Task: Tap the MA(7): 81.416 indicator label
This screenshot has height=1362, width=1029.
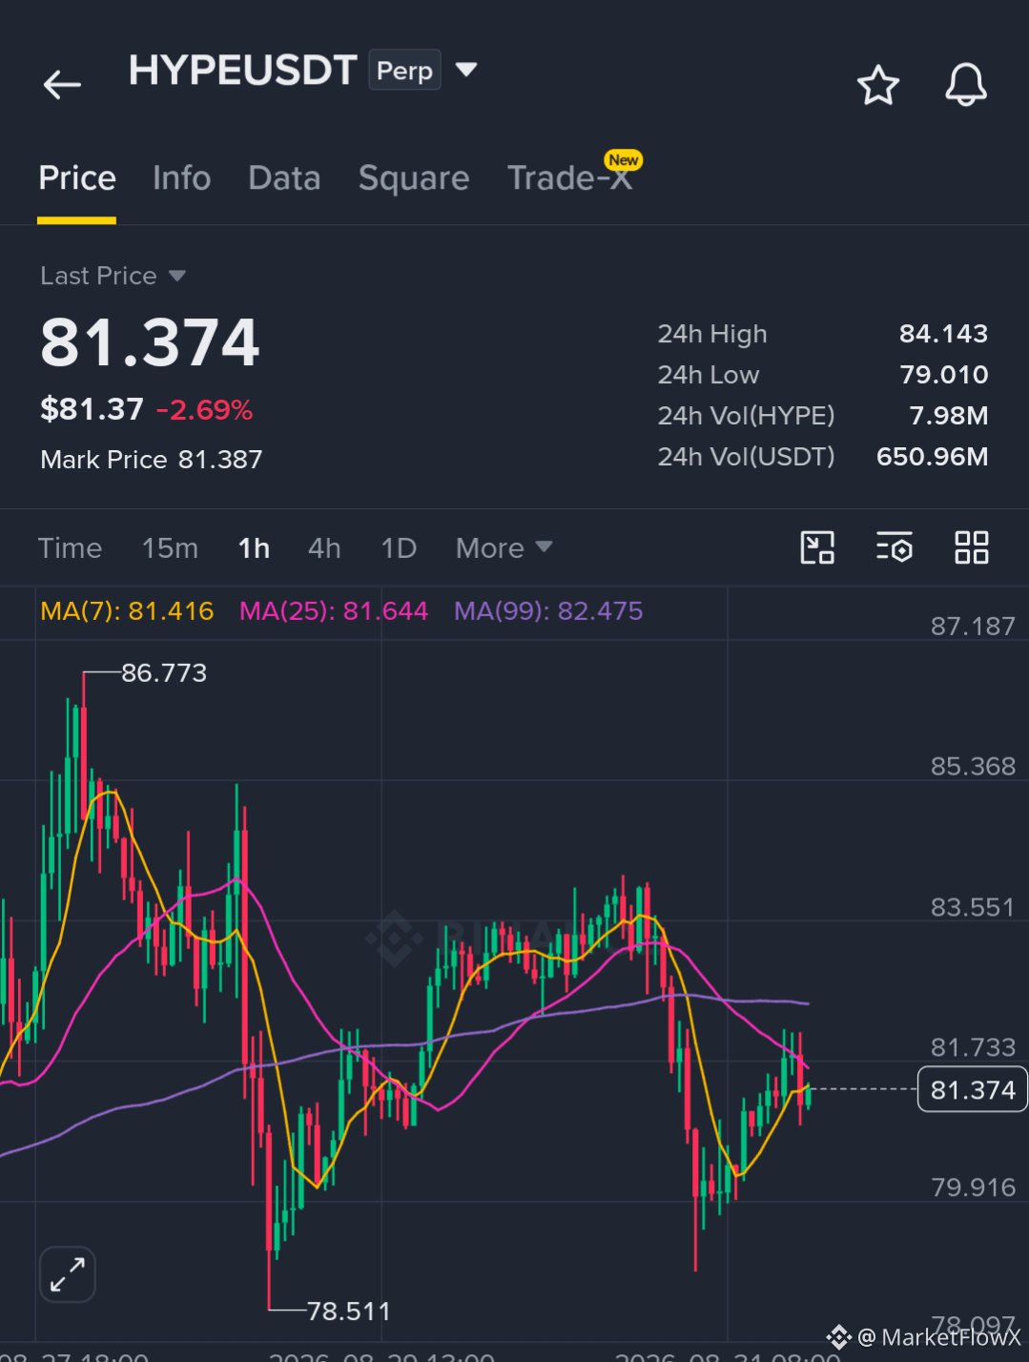Action: click(x=127, y=611)
